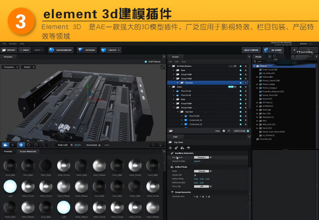Open the Reflect Mode dropdown showing Default

point(203,171)
